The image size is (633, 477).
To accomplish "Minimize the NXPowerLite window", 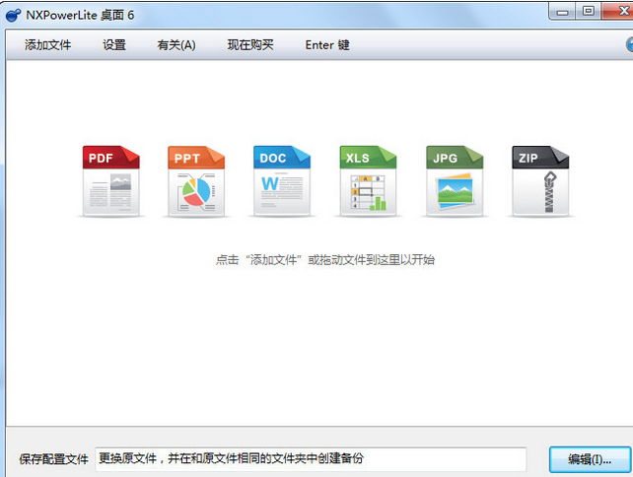I will (562, 12).
